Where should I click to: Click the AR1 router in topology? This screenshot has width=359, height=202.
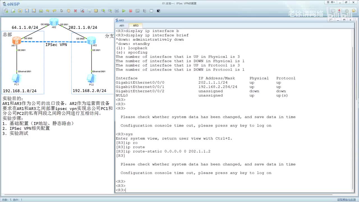[17, 41]
